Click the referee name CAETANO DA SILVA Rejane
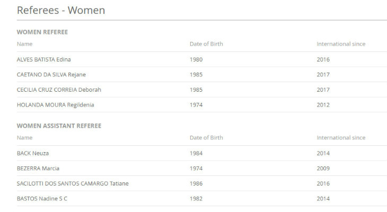This screenshot has width=387, height=212. pyautogui.click(x=51, y=75)
